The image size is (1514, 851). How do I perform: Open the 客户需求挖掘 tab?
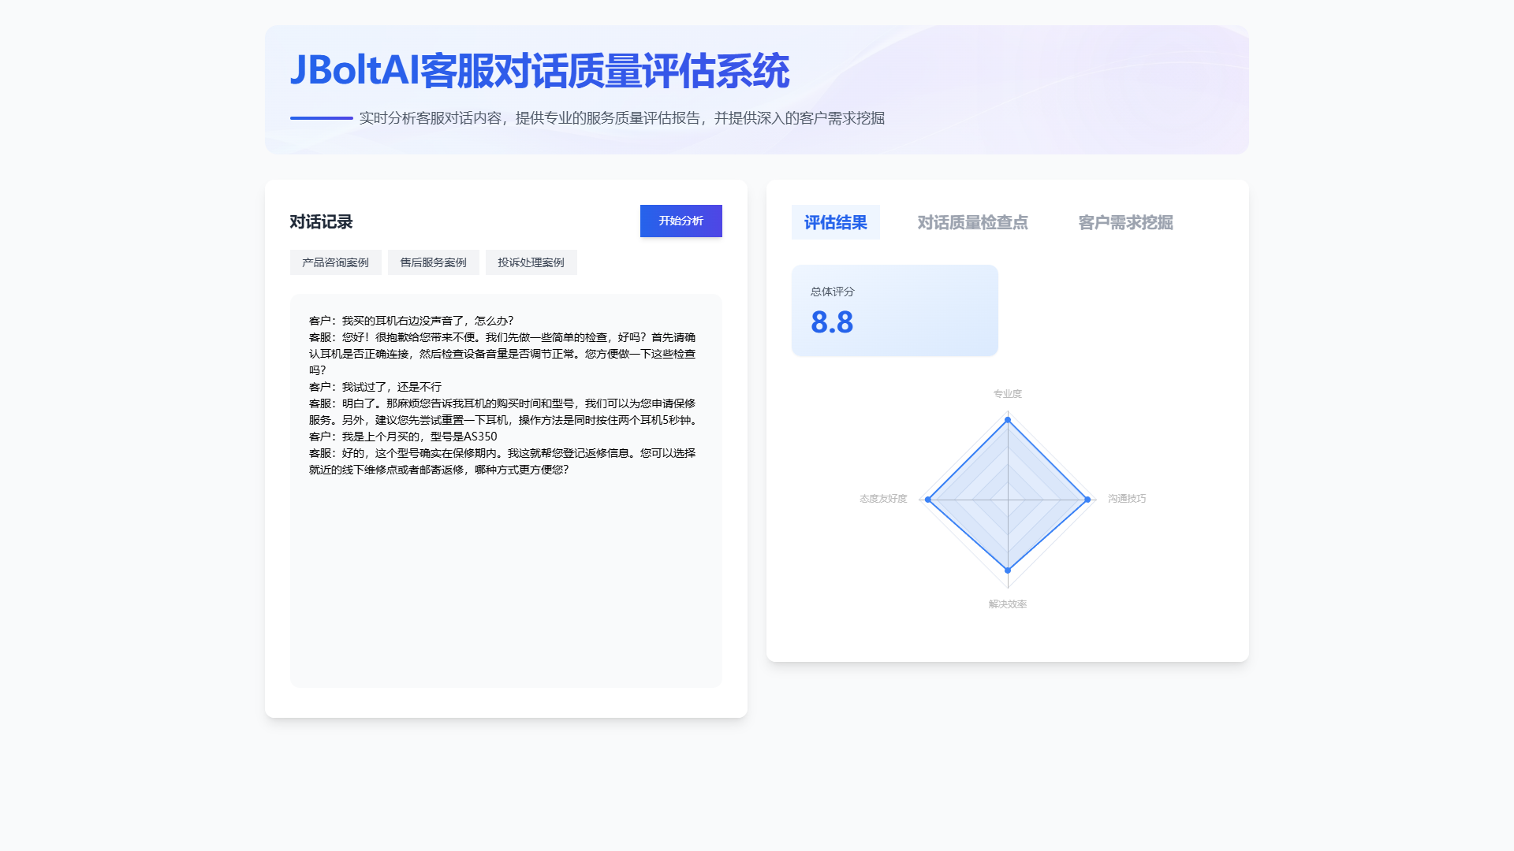coord(1125,222)
